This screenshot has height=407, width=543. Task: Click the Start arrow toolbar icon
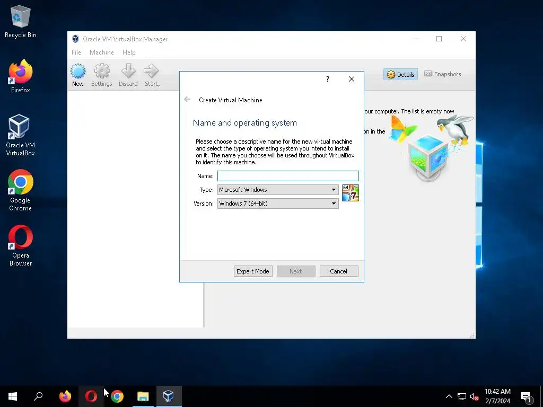152,75
